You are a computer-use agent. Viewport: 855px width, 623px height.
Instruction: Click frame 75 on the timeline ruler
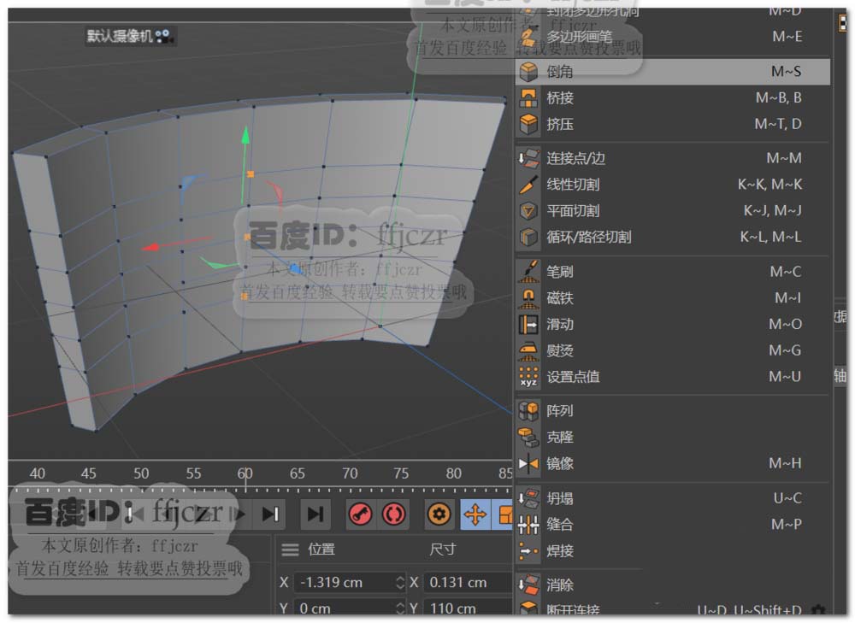[401, 473]
